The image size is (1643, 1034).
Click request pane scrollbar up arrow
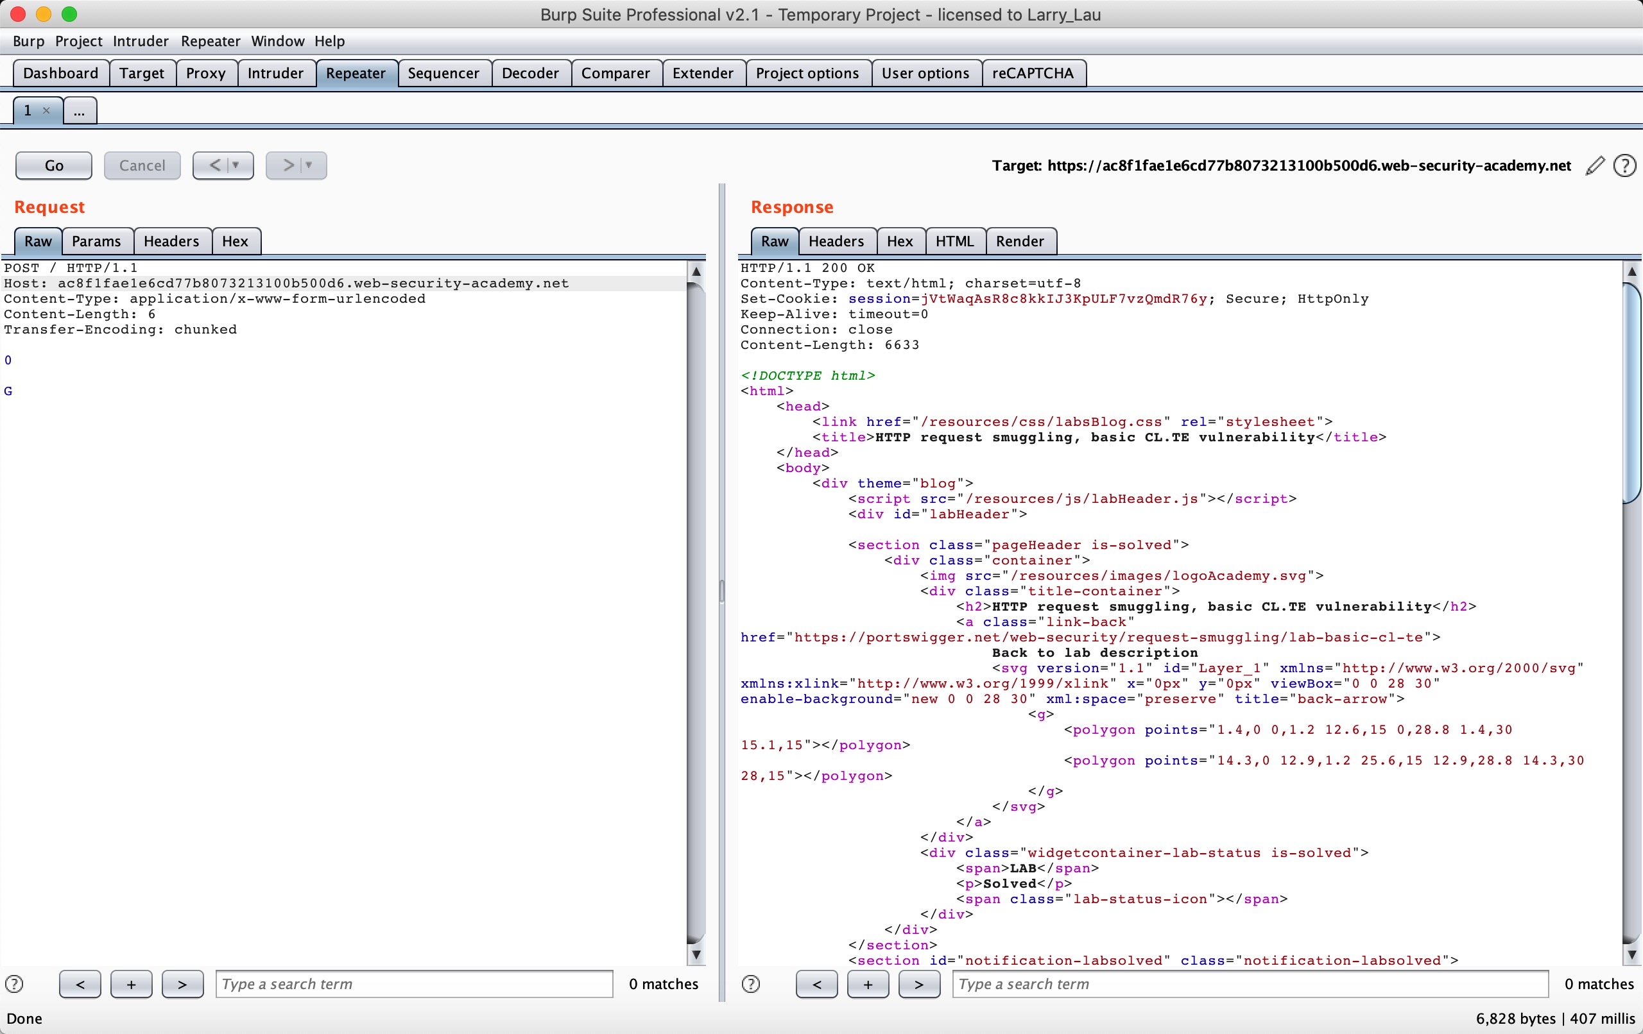coord(696,271)
